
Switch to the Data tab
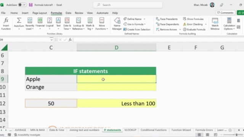point(68,13)
